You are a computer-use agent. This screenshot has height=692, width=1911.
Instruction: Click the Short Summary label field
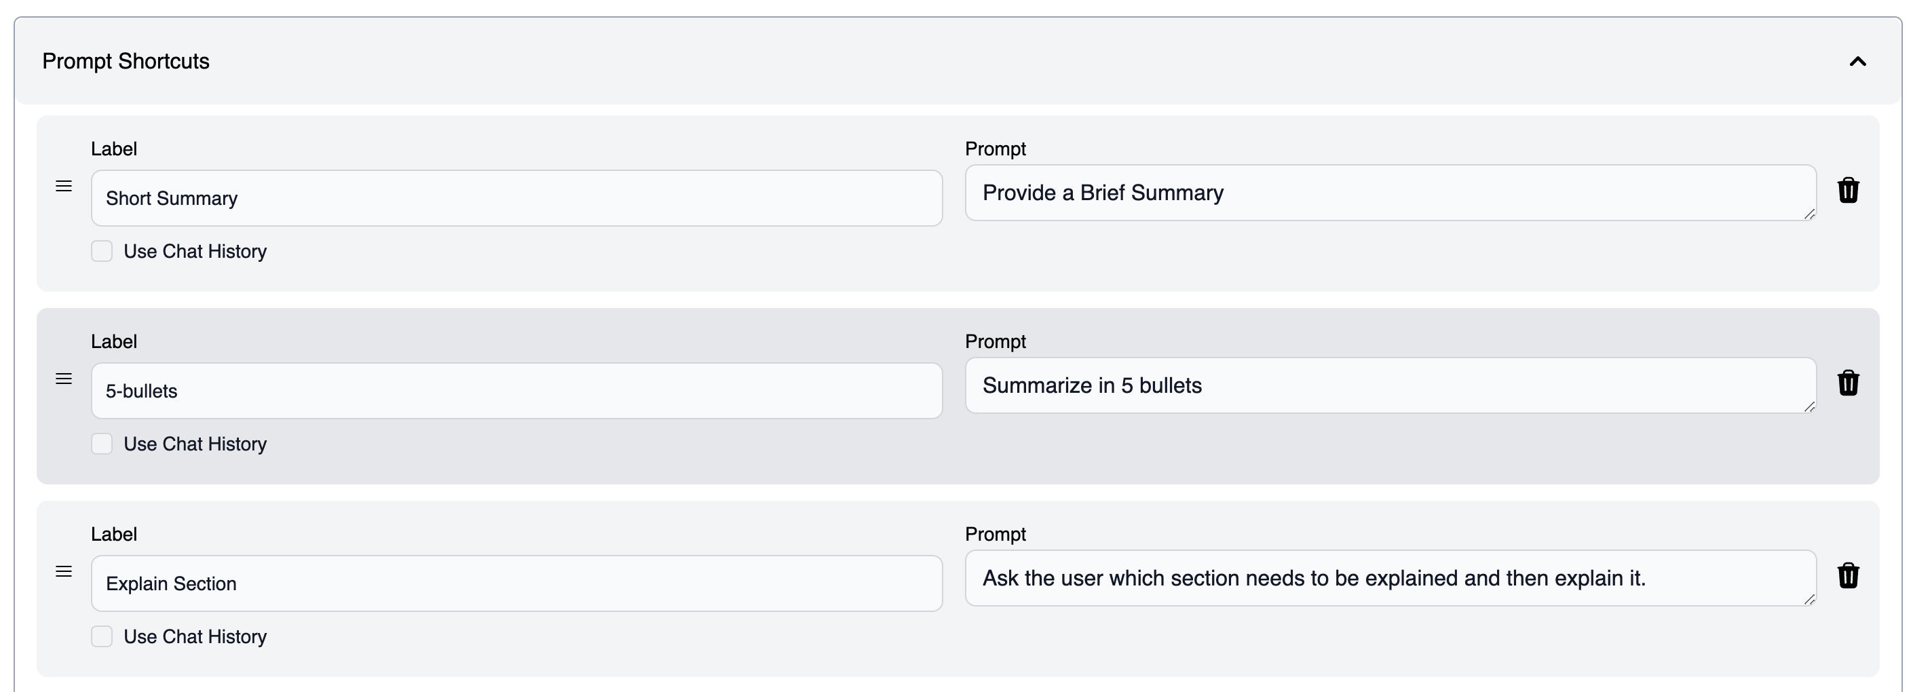516,198
